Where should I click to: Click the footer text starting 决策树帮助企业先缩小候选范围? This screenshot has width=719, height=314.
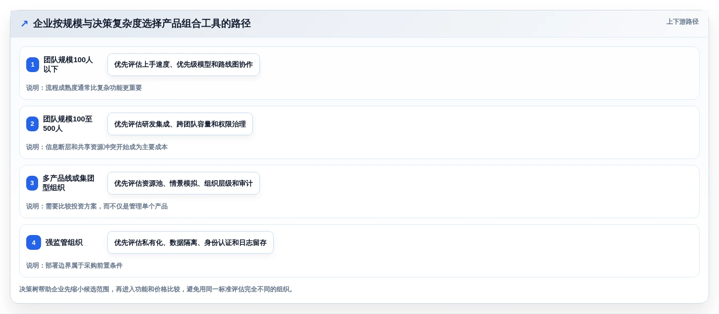(x=157, y=289)
